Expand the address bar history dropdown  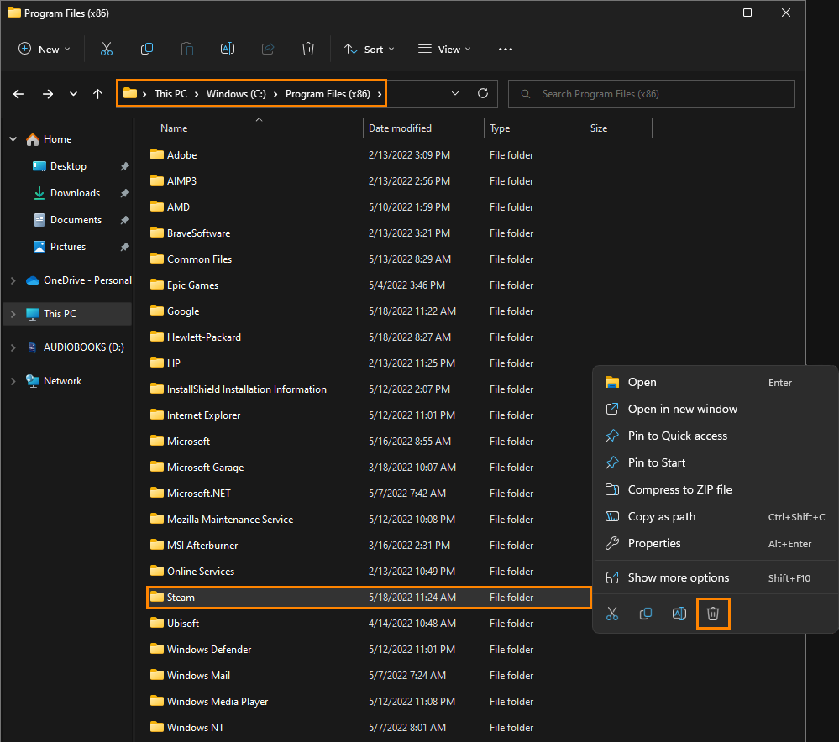pyautogui.click(x=455, y=94)
